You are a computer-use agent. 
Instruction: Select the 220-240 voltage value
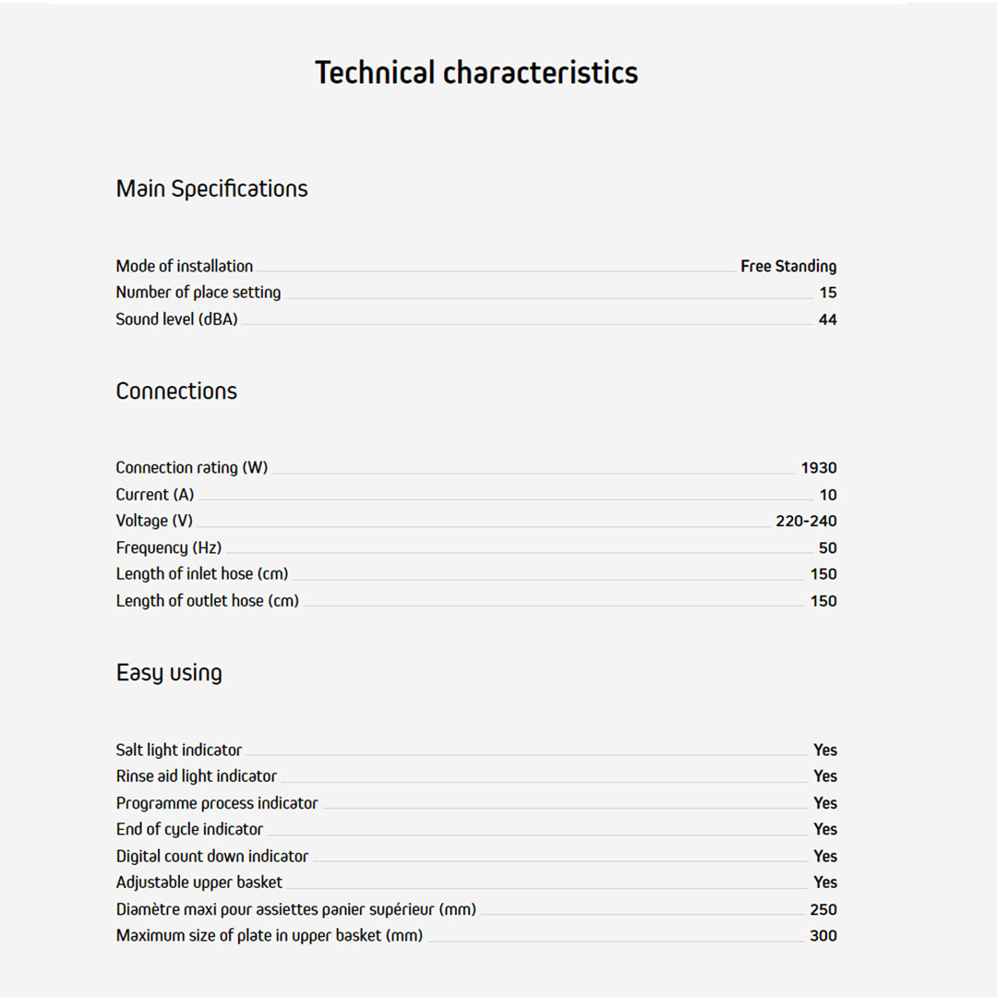pos(806,521)
